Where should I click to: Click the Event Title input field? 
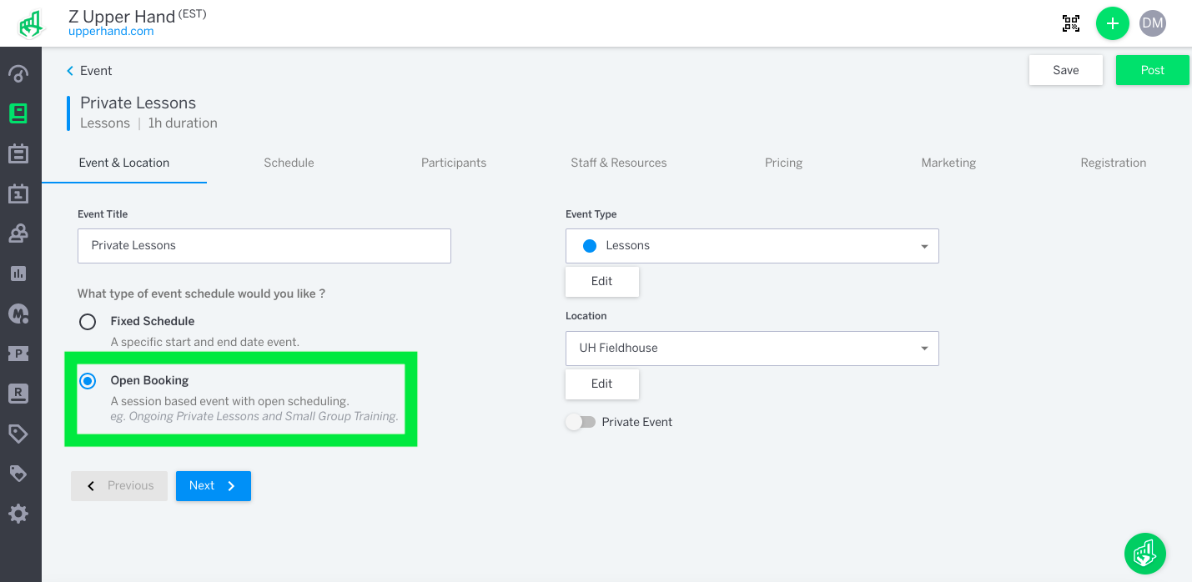264,246
